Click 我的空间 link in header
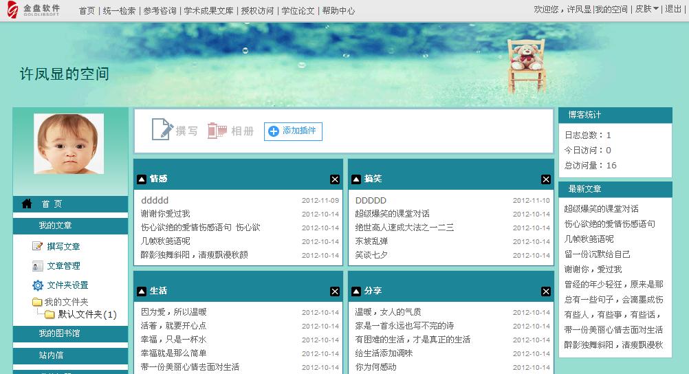The width and height of the screenshot is (689, 374). [x=611, y=9]
